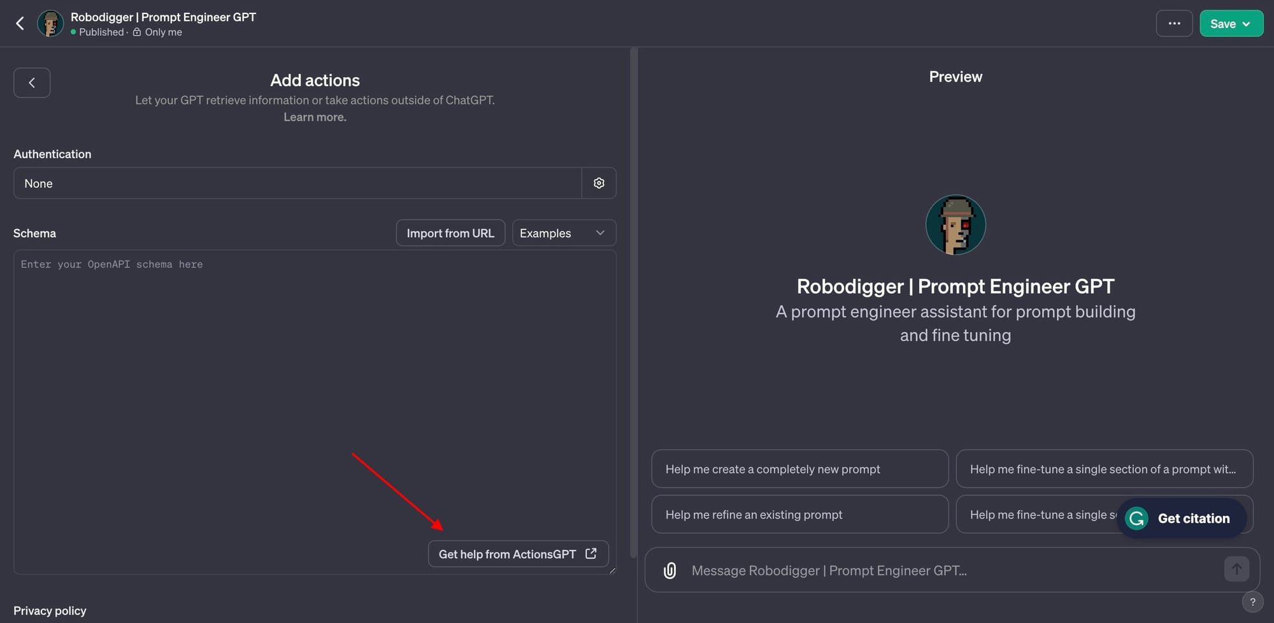Open the three-dots more options menu
The image size is (1274, 623).
[1174, 24]
